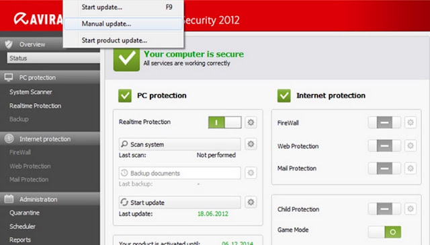Toggle Realtime Protection switch off
The image size is (430, 245).
[x=225, y=123]
